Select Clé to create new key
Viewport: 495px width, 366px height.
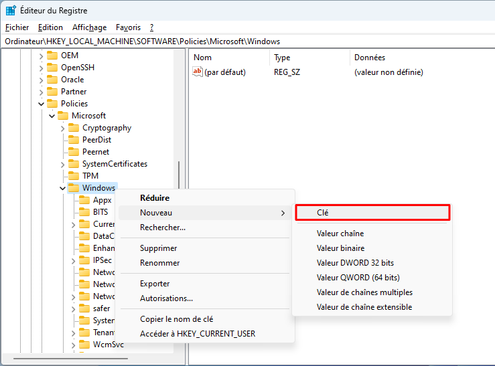(x=372, y=213)
